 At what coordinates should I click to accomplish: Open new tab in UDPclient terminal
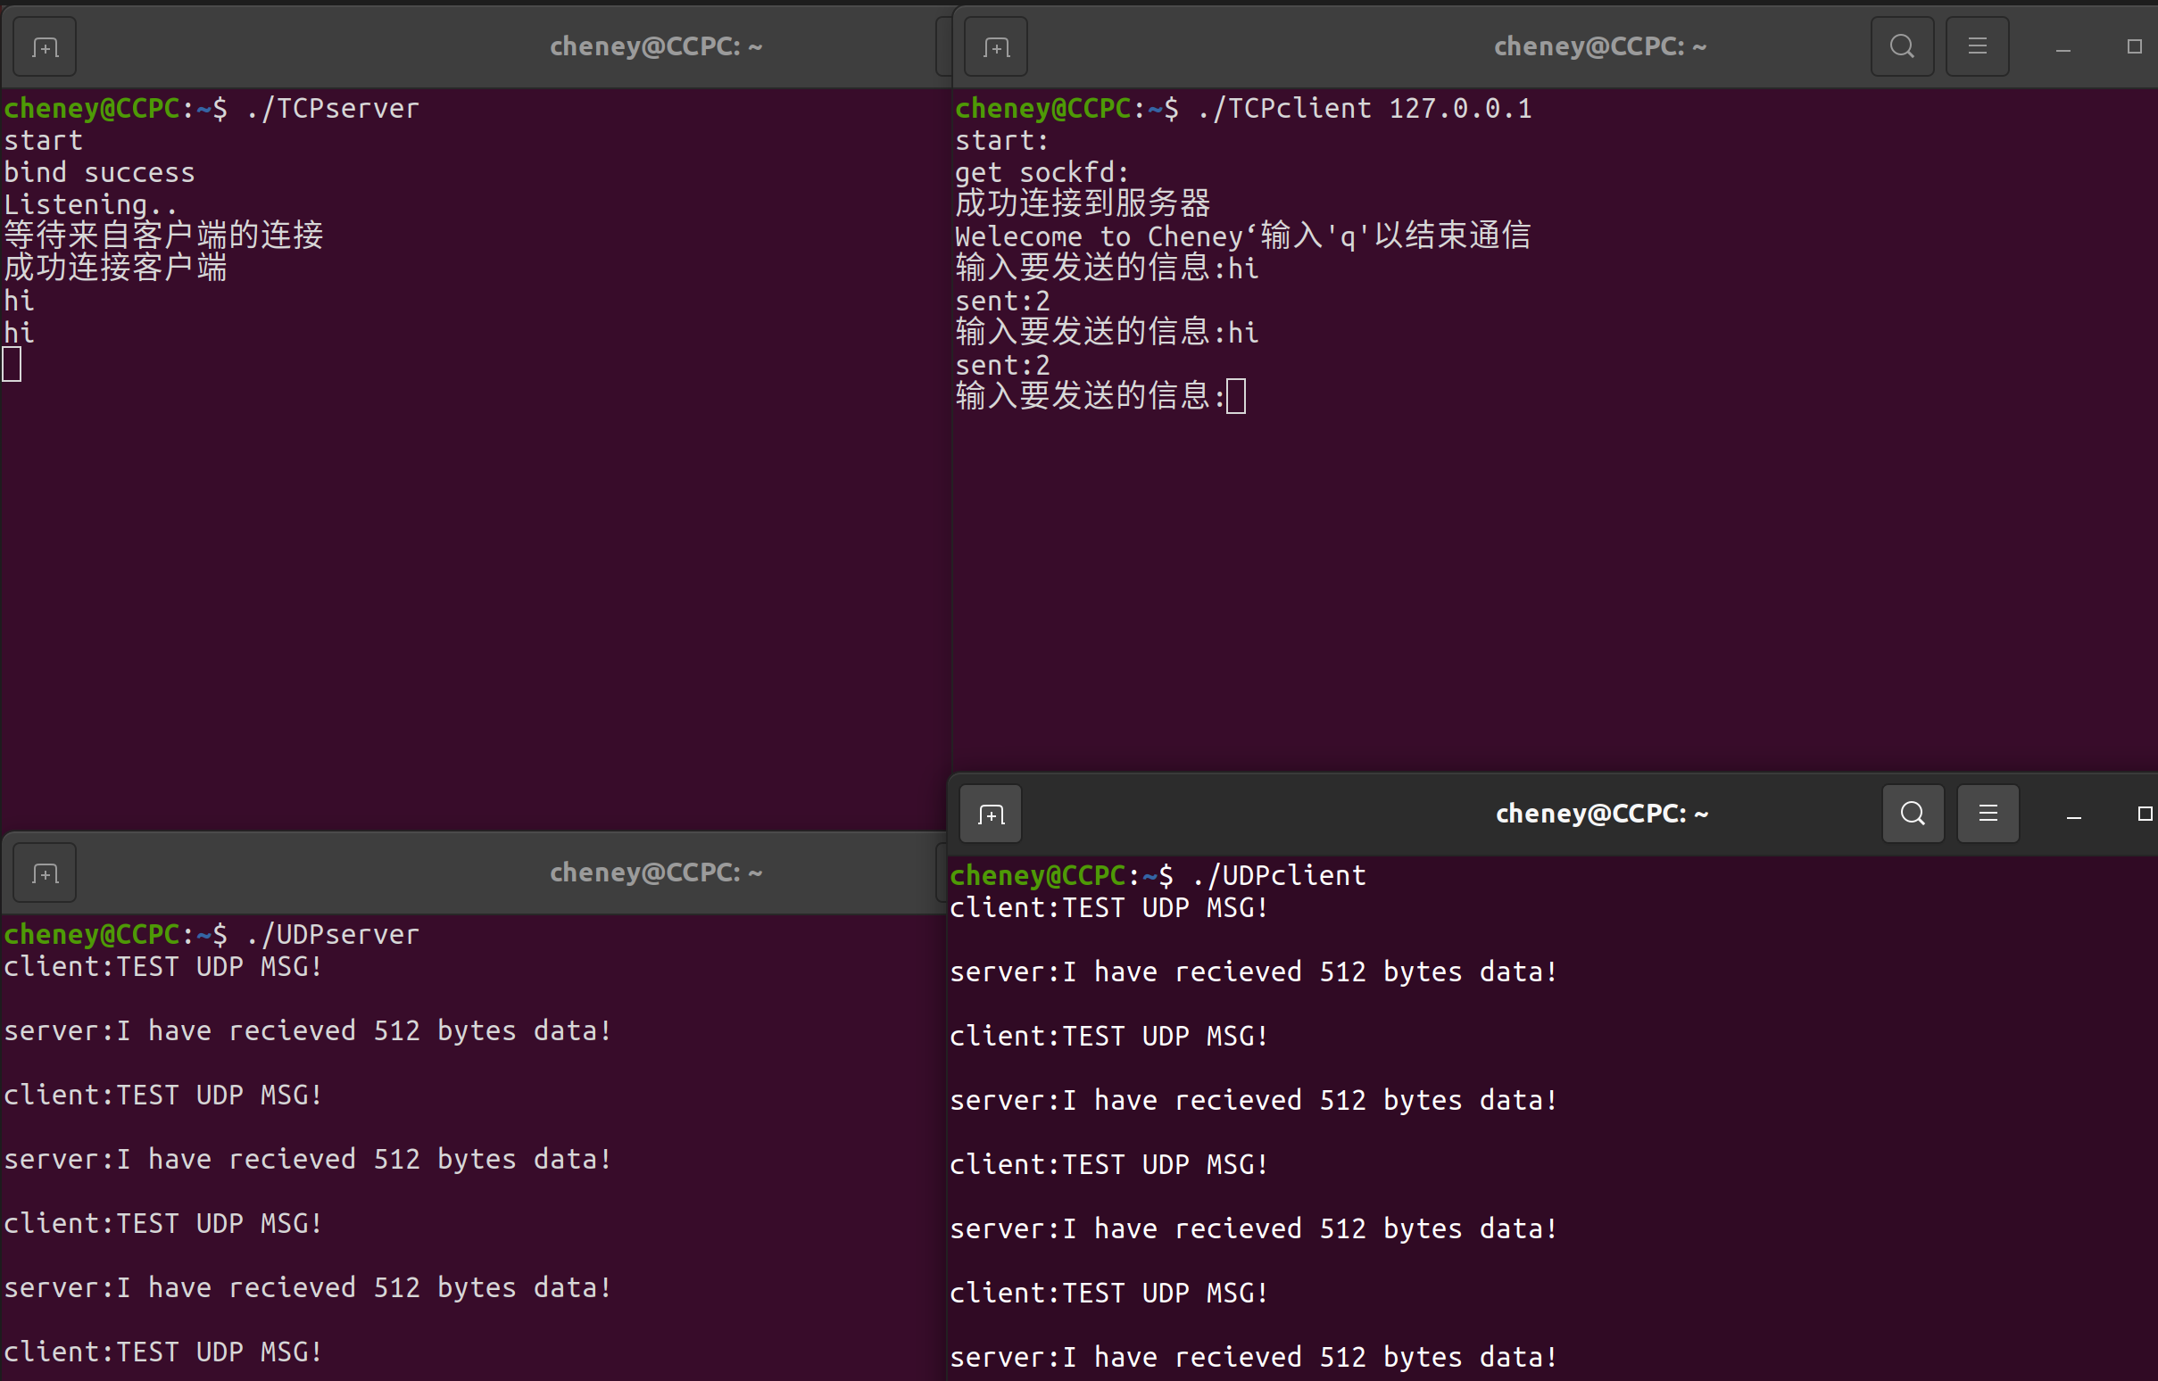point(991,815)
